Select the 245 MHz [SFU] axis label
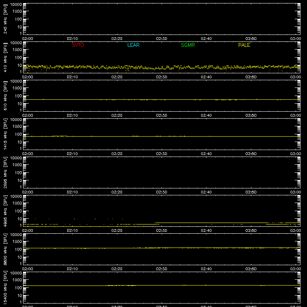Screen dimensions: 307x307 (x=5, y=19)
